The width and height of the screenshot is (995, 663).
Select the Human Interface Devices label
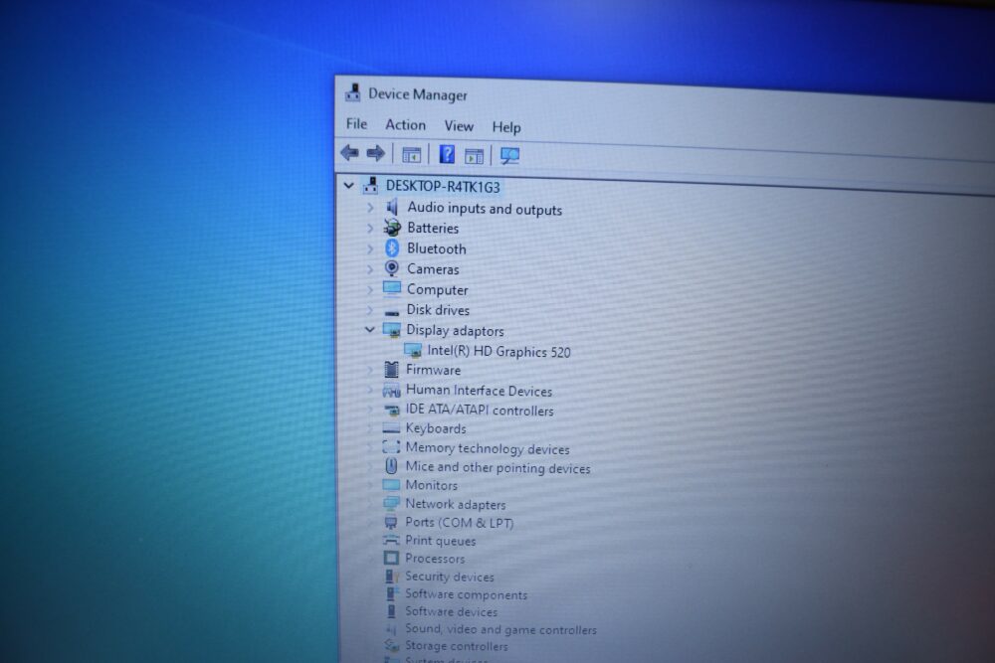(x=480, y=391)
